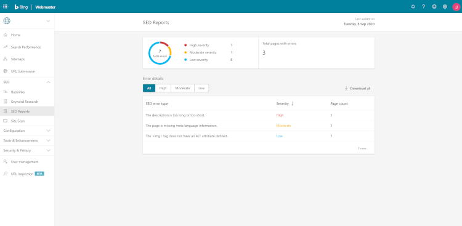Click the Webmaster title link
This screenshot has width=462, height=226.
[46, 7]
